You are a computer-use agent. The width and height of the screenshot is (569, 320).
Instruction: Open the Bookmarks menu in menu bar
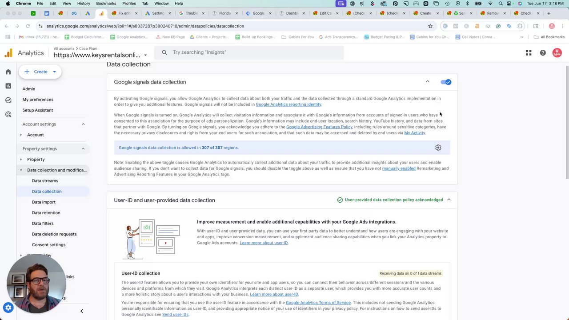coord(106,4)
